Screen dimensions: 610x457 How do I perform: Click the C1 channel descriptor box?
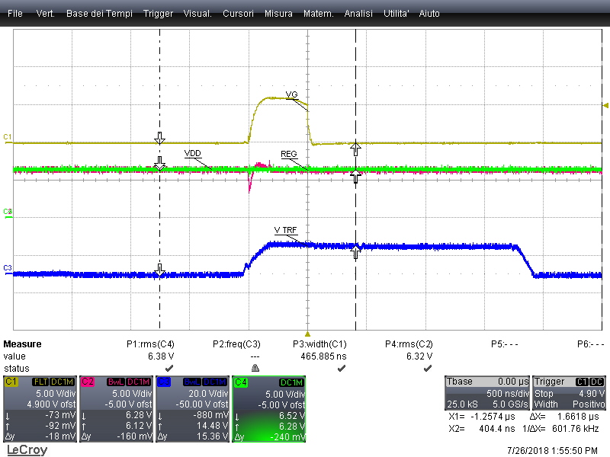pos(40,409)
